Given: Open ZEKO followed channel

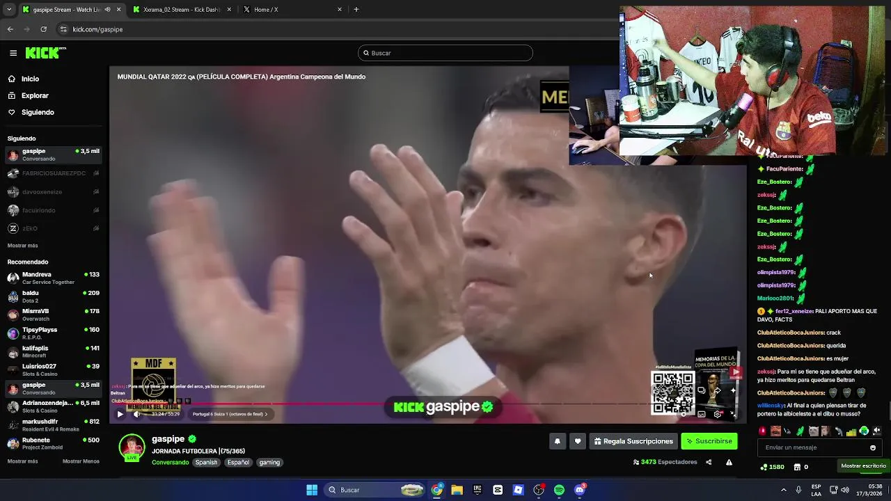Looking at the screenshot, I should coord(53,228).
